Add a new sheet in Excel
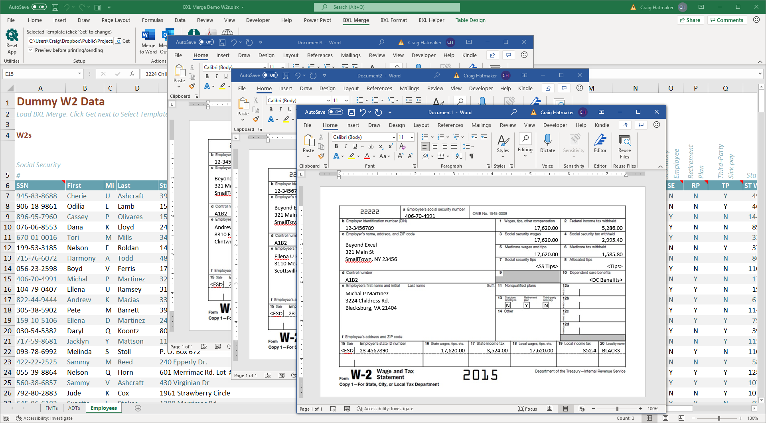The image size is (766, 423). tap(138, 408)
